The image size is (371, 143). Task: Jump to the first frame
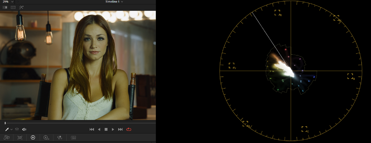pyautogui.click(x=92, y=129)
